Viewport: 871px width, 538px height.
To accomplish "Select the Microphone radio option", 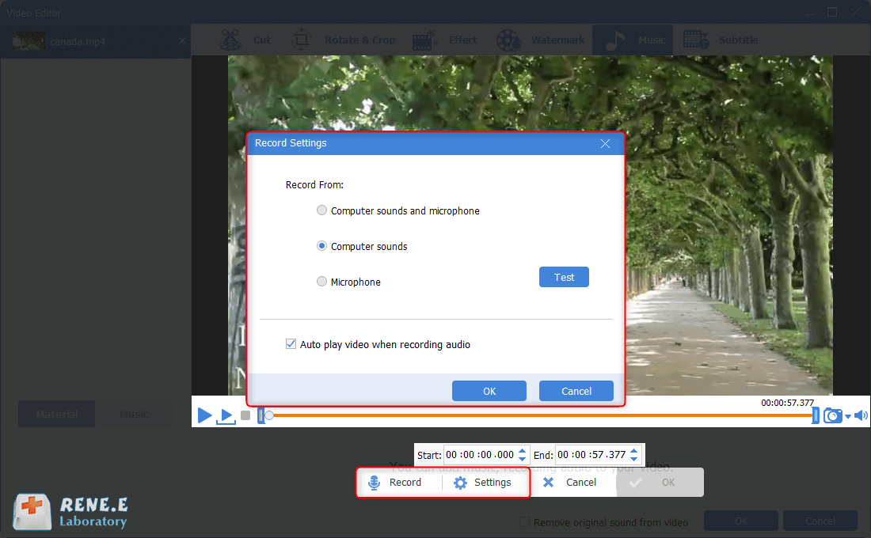I will (x=321, y=282).
